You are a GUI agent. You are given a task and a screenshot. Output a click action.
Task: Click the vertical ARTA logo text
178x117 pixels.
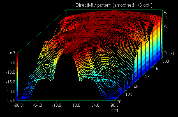coord(165,19)
